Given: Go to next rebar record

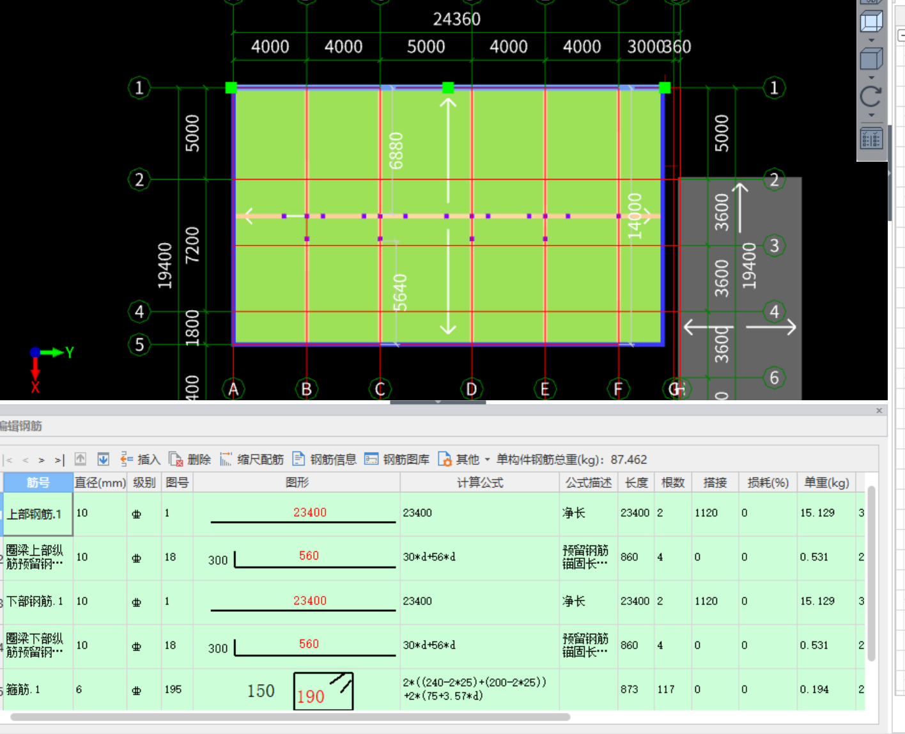Looking at the screenshot, I should [x=42, y=460].
